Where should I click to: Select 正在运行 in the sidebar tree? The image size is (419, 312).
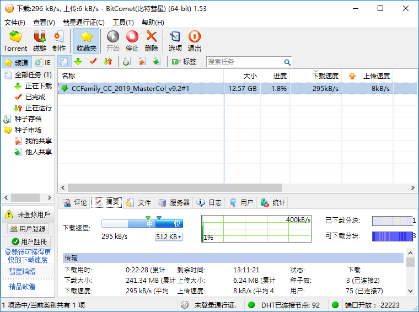point(39,108)
